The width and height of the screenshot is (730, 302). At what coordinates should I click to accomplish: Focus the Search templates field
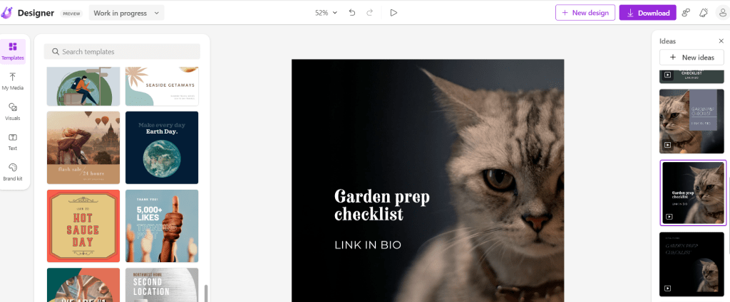(122, 51)
